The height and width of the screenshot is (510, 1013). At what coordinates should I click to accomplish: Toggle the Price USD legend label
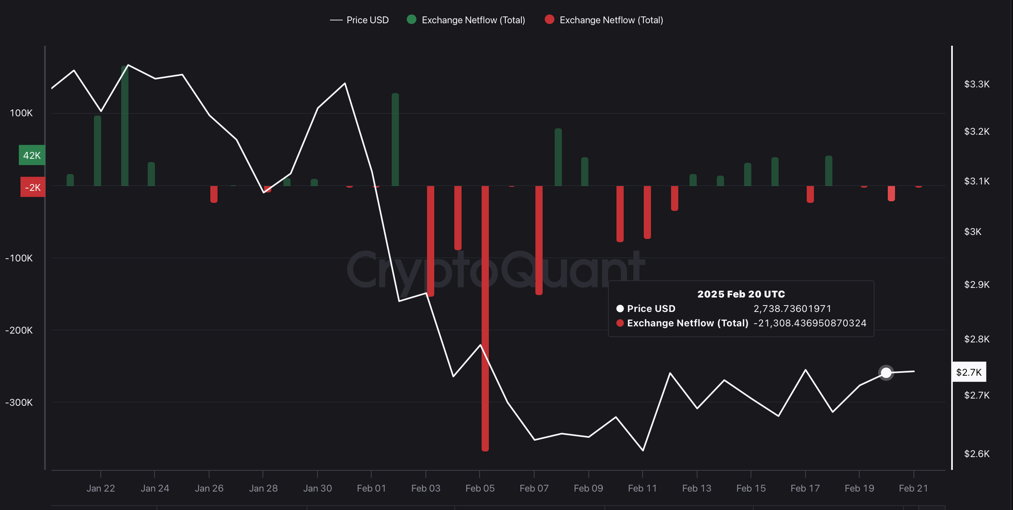pyautogui.click(x=367, y=20)
